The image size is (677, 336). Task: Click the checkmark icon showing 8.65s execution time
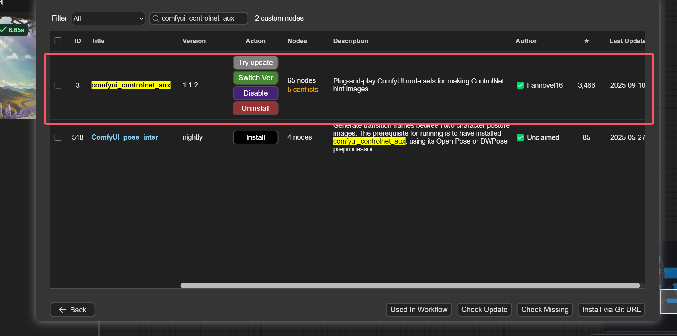click(x=4, y=30)
